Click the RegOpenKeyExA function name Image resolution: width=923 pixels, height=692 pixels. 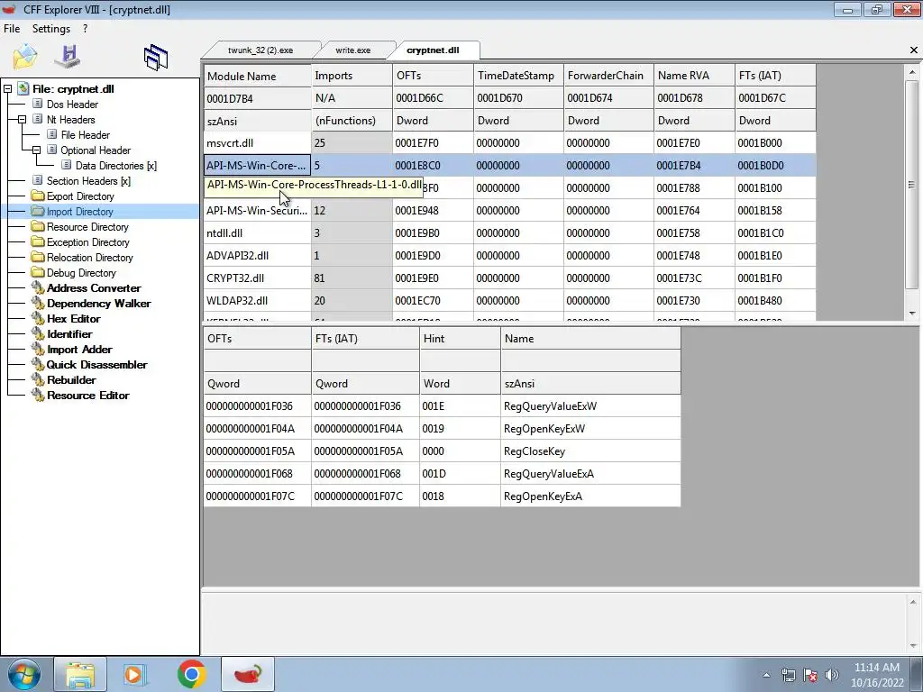tap(543, 496)
